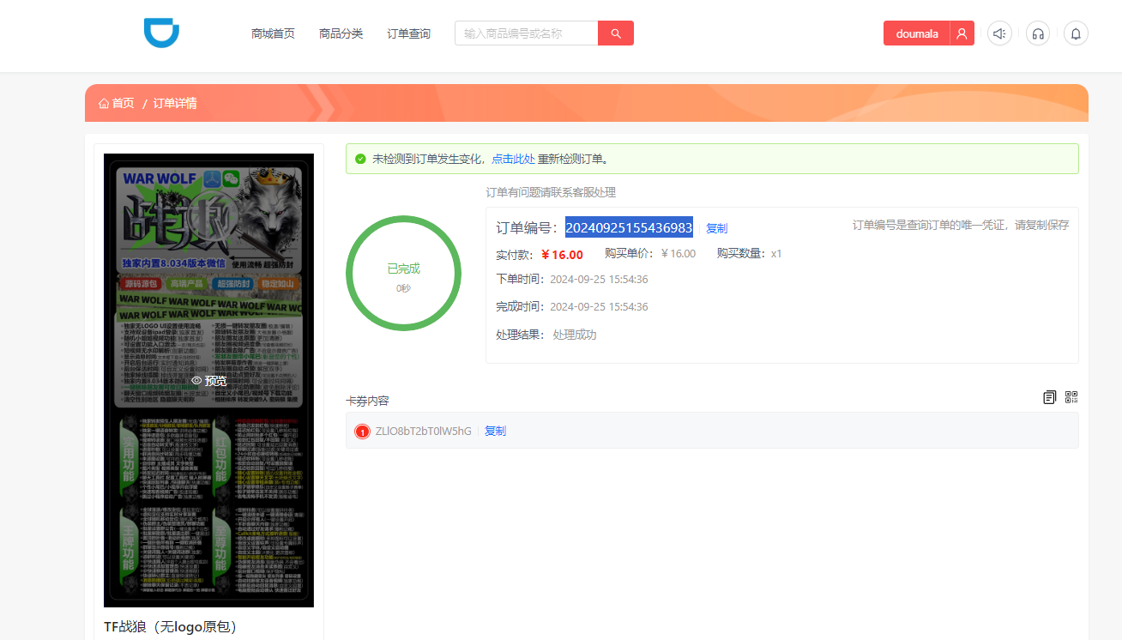Open the announcements speaker icon
The height and width of the screenshot is (640, 1122).
tap(999, 33)
